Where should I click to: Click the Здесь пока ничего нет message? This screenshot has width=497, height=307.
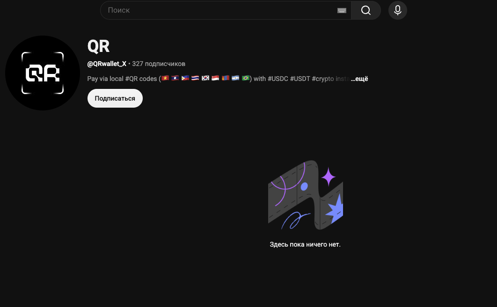tap(305, 245)
